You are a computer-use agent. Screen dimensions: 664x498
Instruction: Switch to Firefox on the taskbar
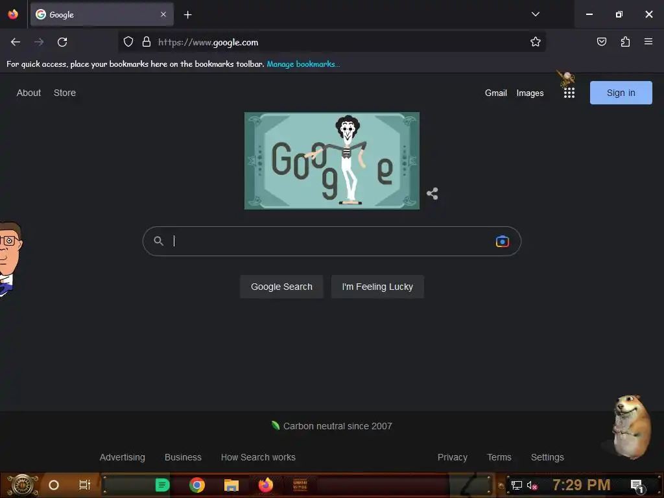(266, 485)
